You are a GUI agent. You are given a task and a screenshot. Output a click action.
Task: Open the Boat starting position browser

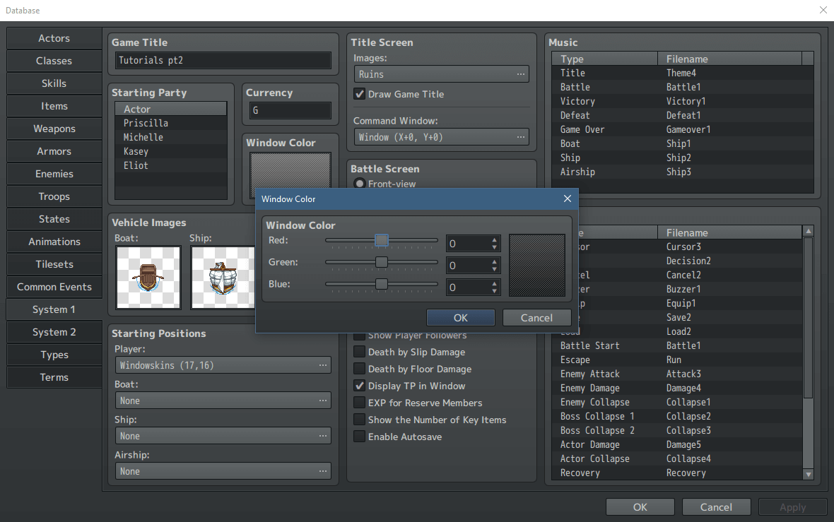click(324, 401)
